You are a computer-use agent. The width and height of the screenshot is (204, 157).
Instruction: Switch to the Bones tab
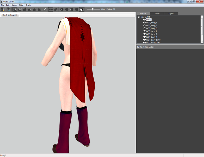click(x=157, y=14)
